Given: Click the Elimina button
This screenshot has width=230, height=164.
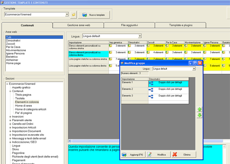Looking at the screenshot, I should (184, 155).
